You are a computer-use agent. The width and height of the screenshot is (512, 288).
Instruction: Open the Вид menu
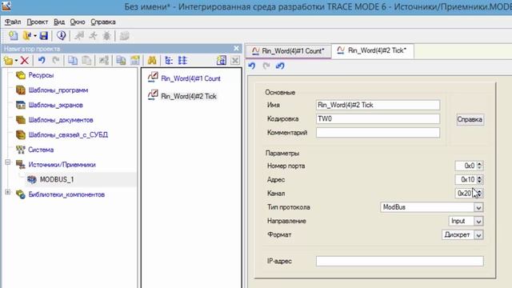59,22
